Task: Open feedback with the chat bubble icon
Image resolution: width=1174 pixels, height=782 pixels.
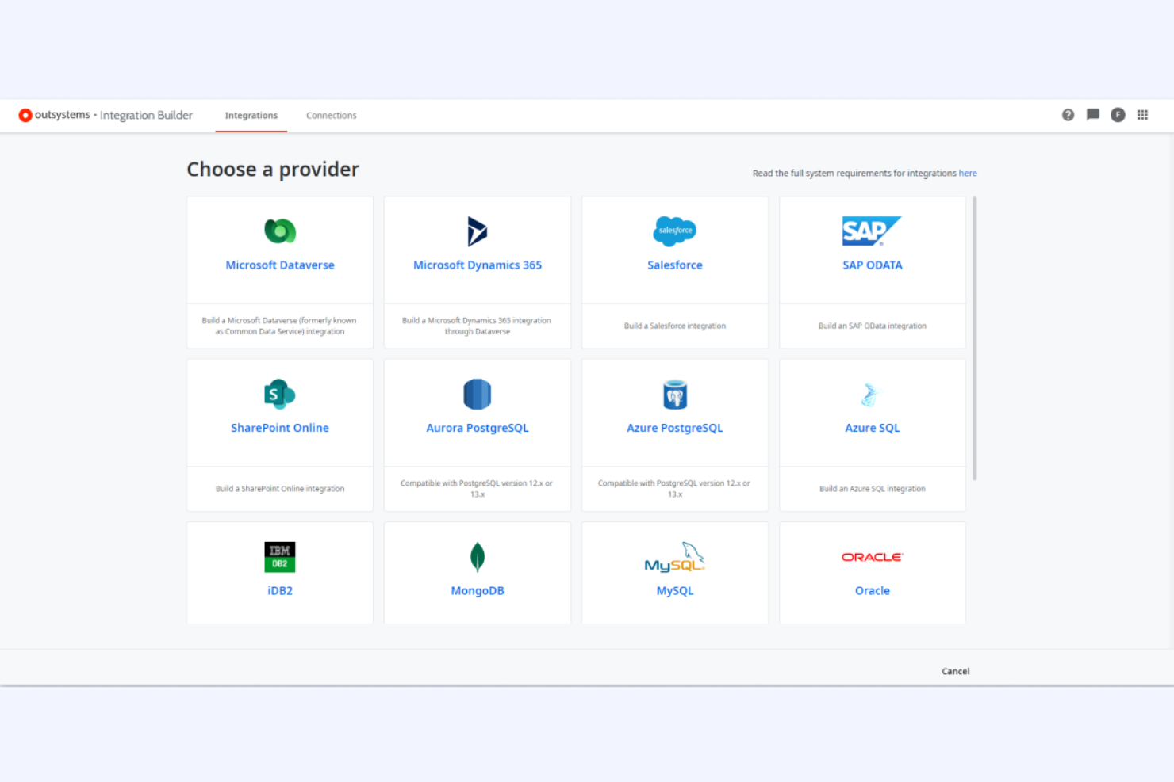Action: [1092, 115]
